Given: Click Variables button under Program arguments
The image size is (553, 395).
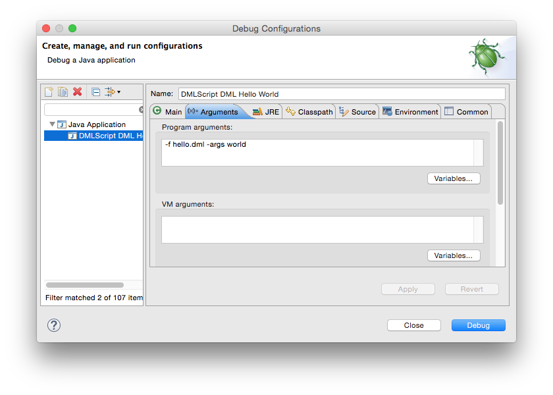Looking at the screenshot, I should click(x=454, y=178).
